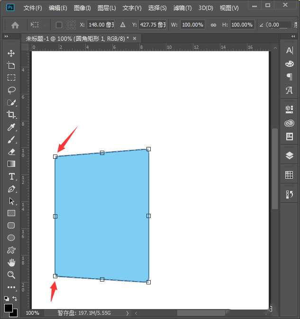
Task: Expand the status bar info arrow
Action: coord(127,313)
